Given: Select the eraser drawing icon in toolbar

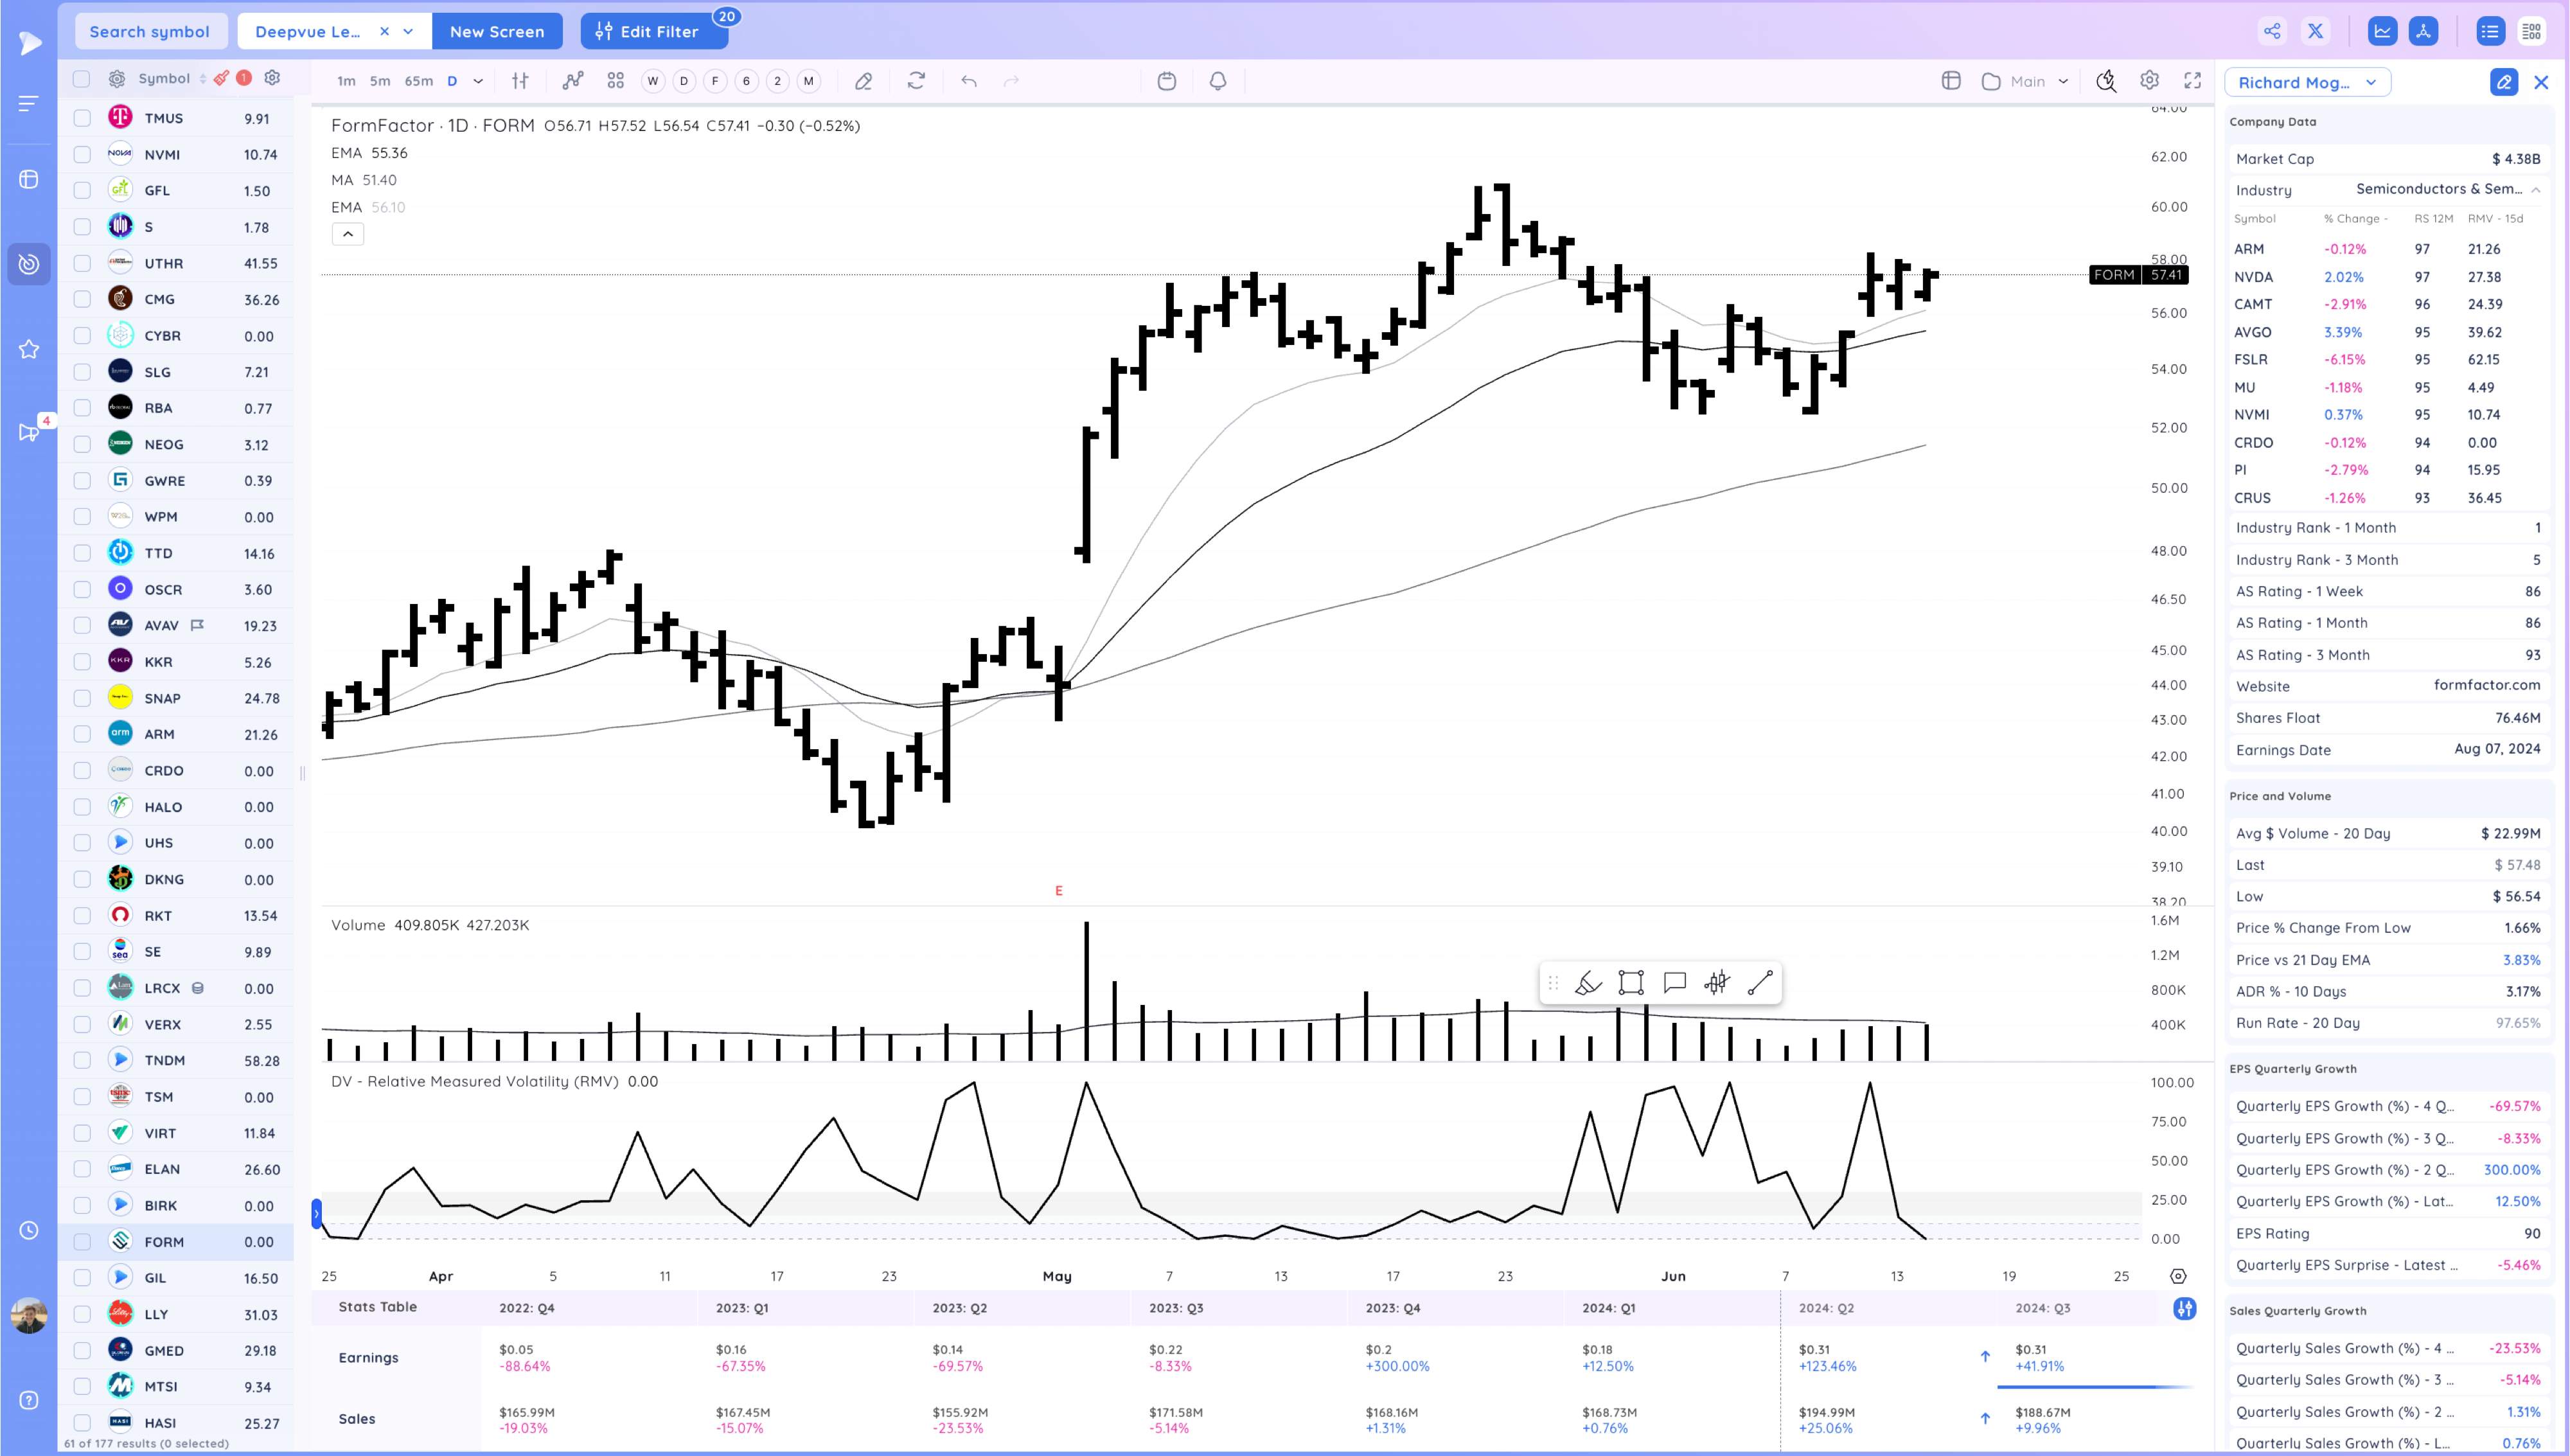Looking at the screenshot, I should (x=864, y=81).
